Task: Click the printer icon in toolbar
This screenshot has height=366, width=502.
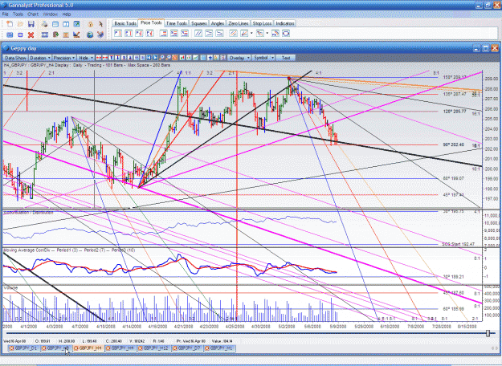Action: tap(44, 24)
